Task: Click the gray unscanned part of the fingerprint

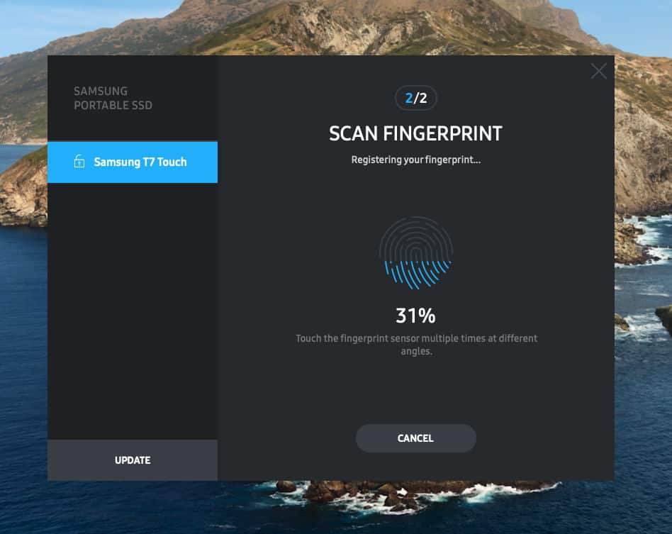Action: pyautogui.click(x=415, y=238)
